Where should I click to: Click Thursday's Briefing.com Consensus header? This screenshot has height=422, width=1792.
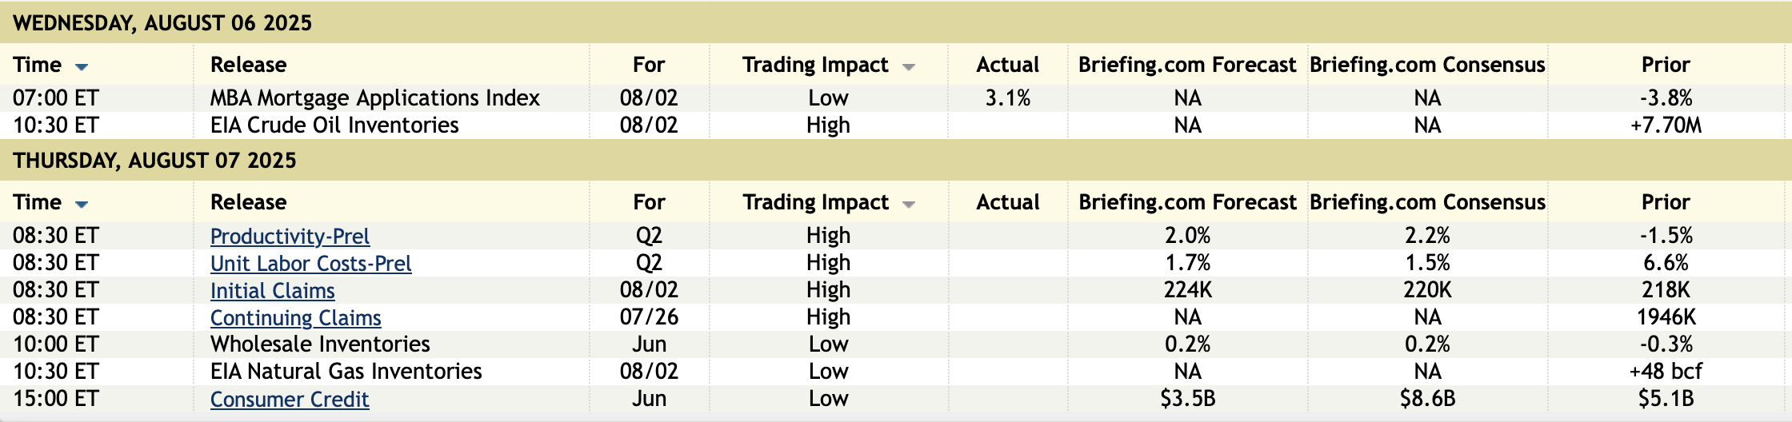(1427, 202)
